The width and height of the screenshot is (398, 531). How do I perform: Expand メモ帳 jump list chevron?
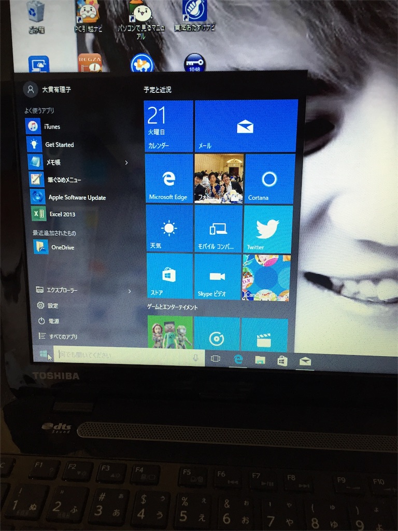tap(126, 163)
